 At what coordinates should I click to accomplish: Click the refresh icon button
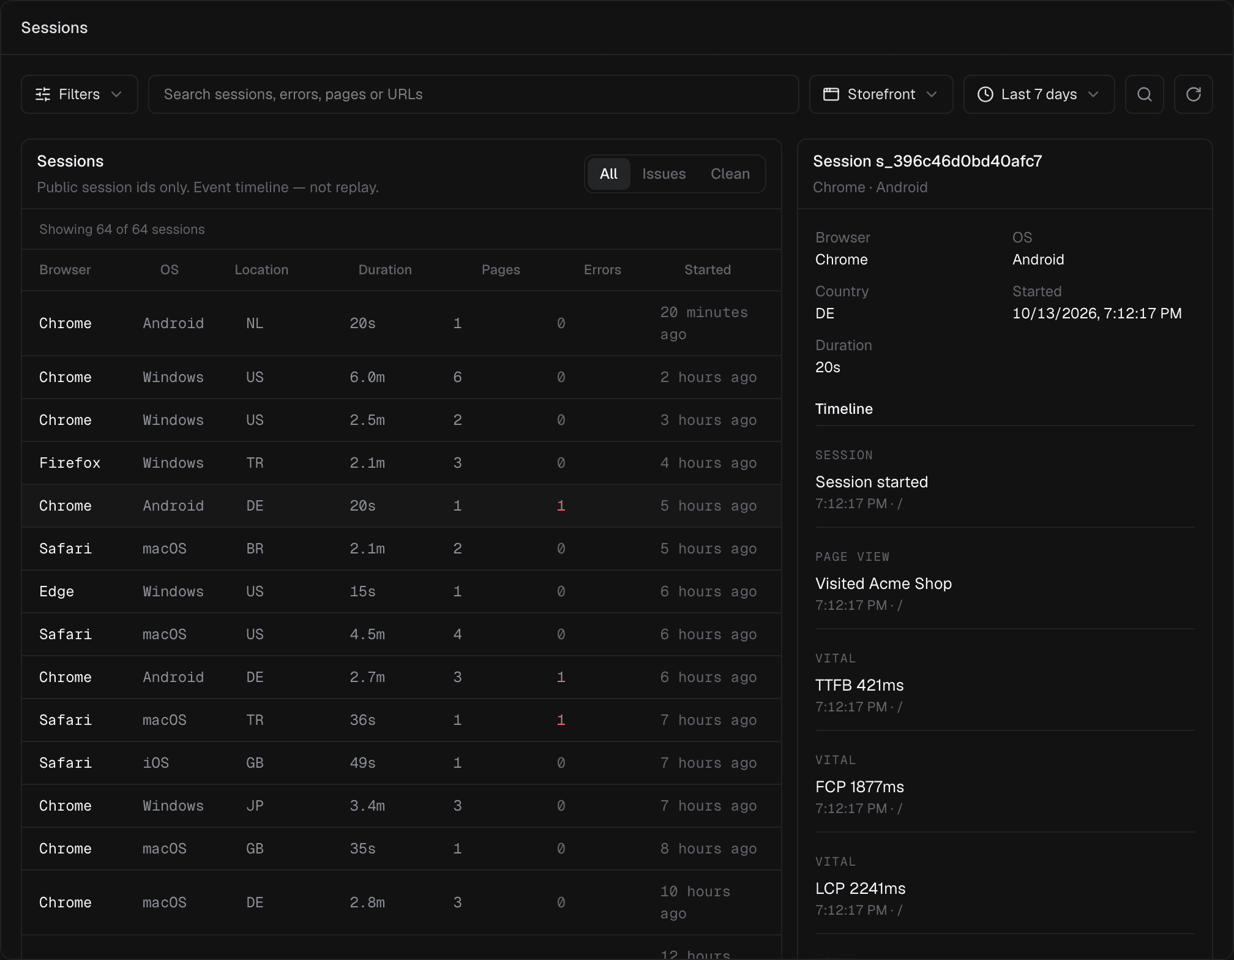1193,94
